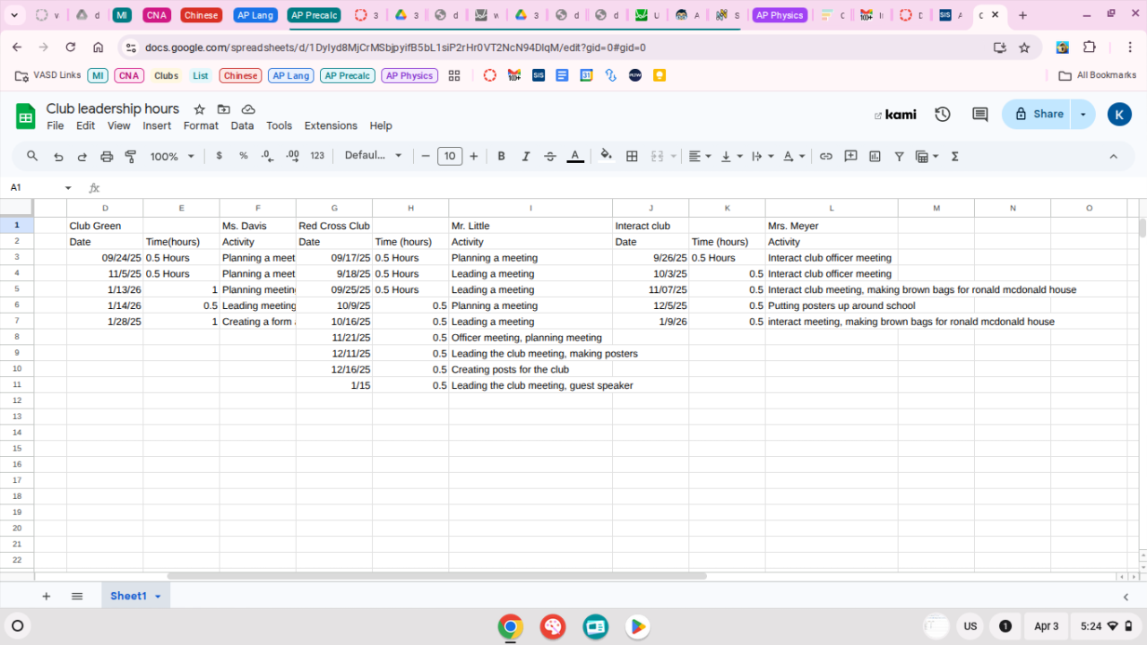Toggle strikethrough formatting

(x=550, y=156)
